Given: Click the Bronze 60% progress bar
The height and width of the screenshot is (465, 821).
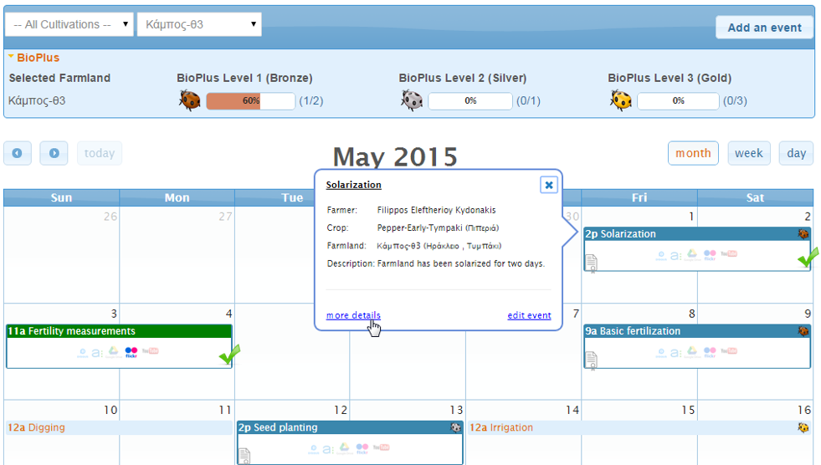Looking at the screenshot, I should 251,101.
